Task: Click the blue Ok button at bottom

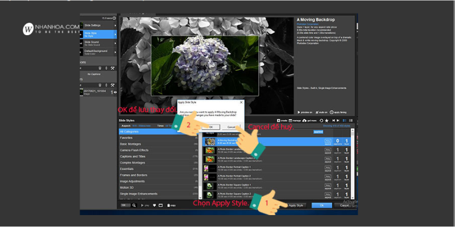Action: (322, 205)
